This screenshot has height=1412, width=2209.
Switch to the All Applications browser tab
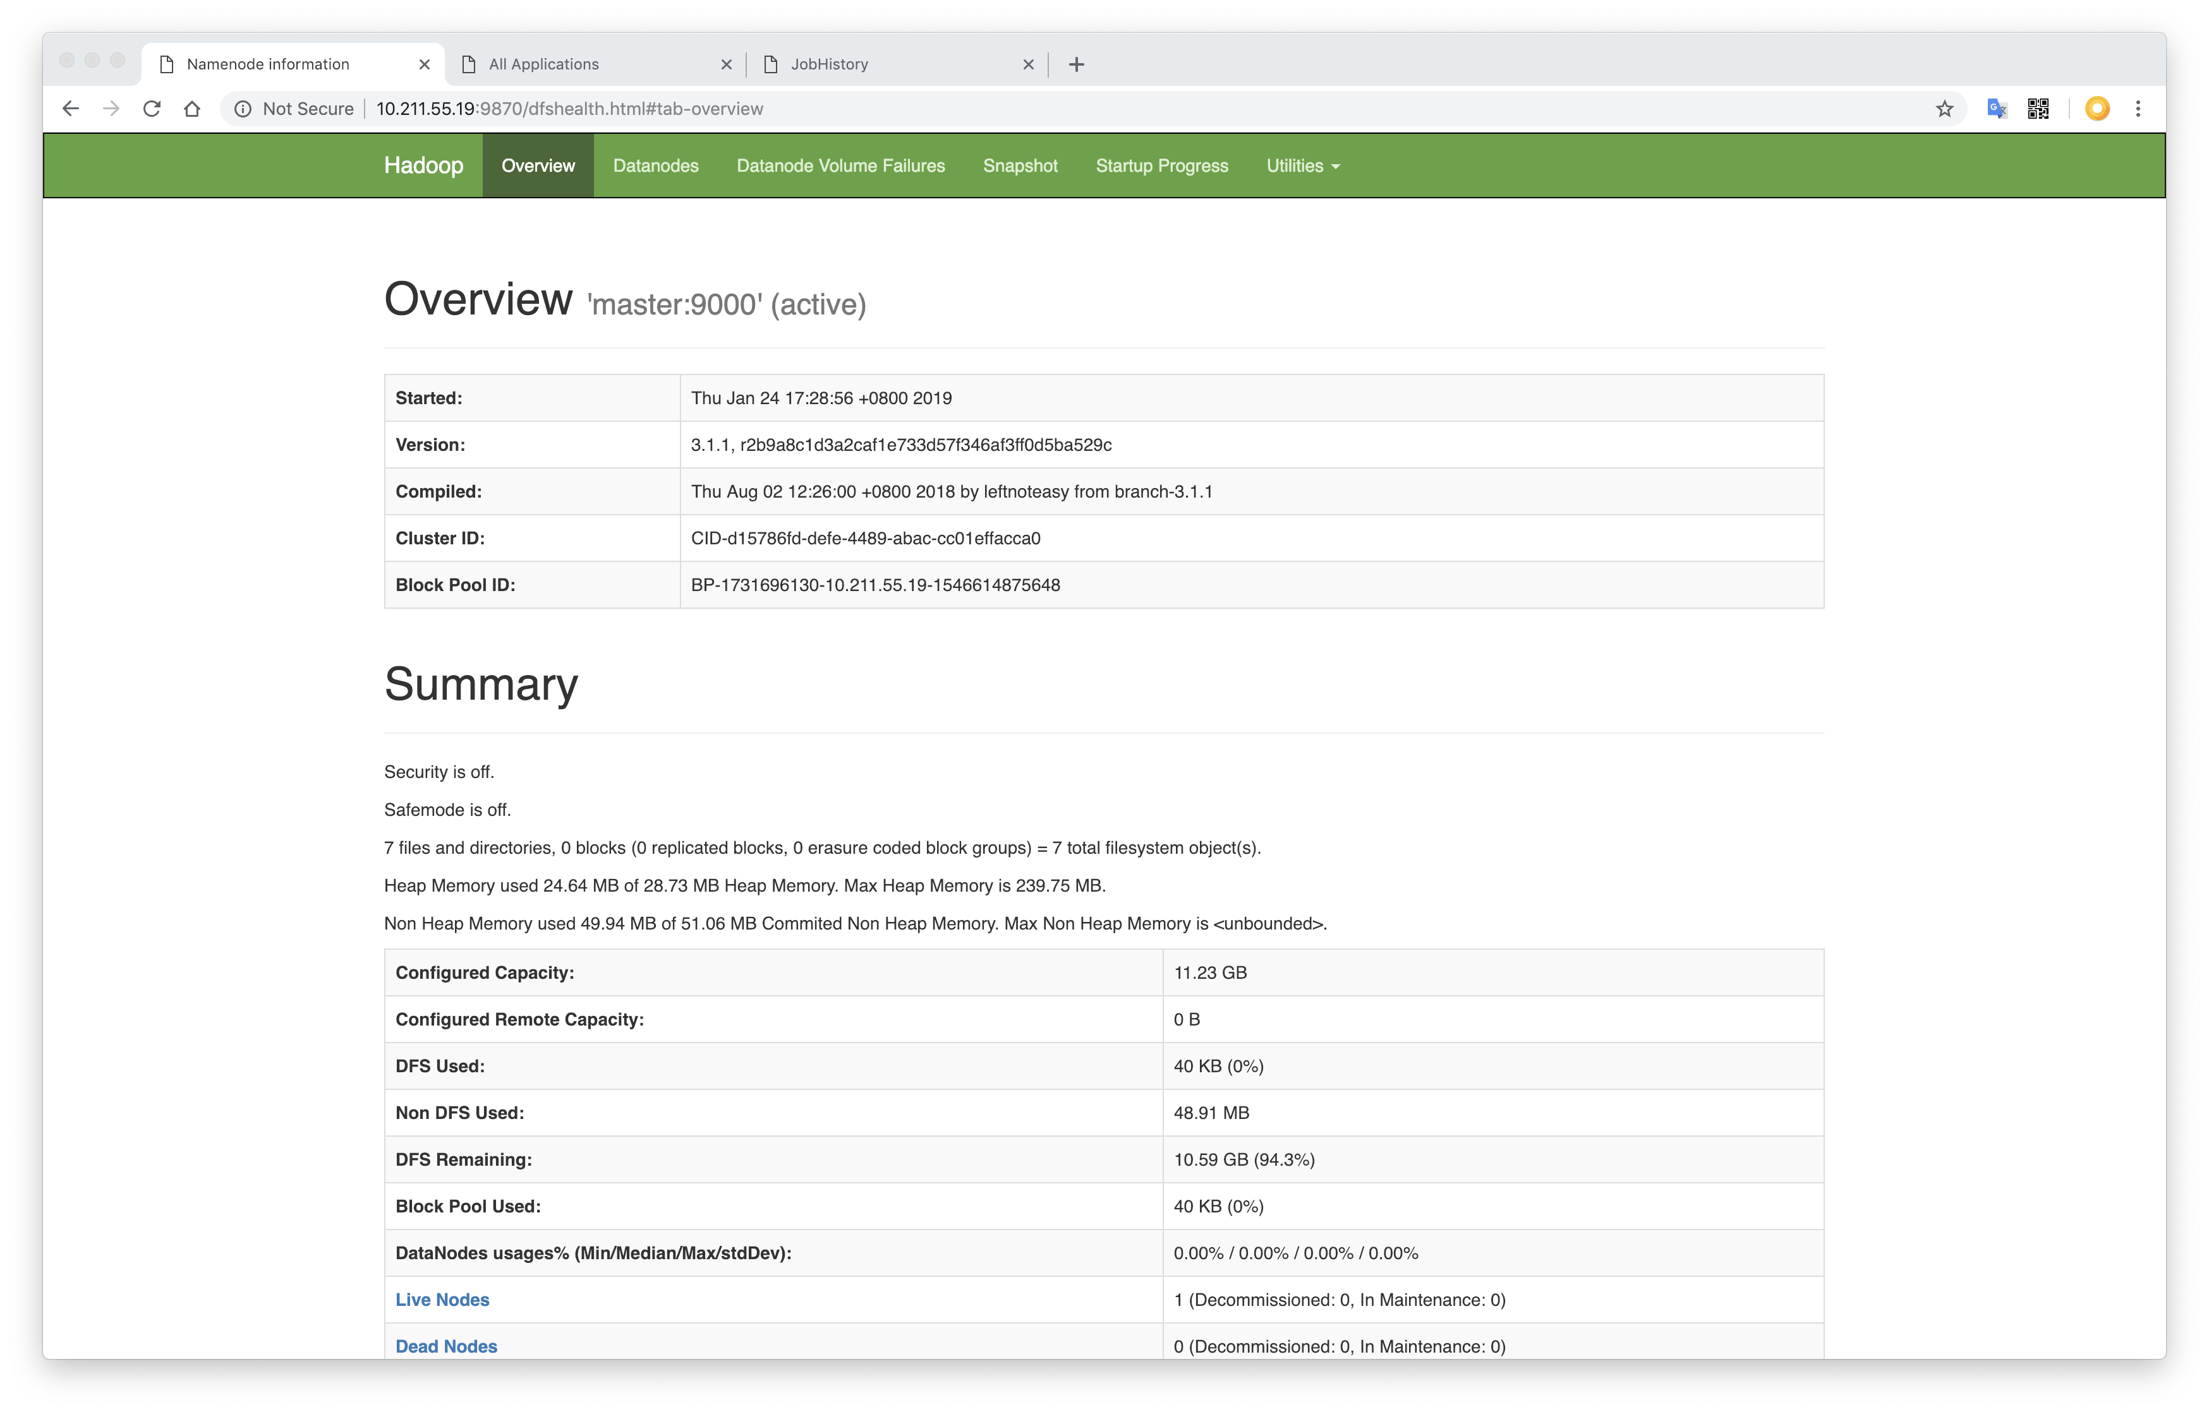pos(596,64)
